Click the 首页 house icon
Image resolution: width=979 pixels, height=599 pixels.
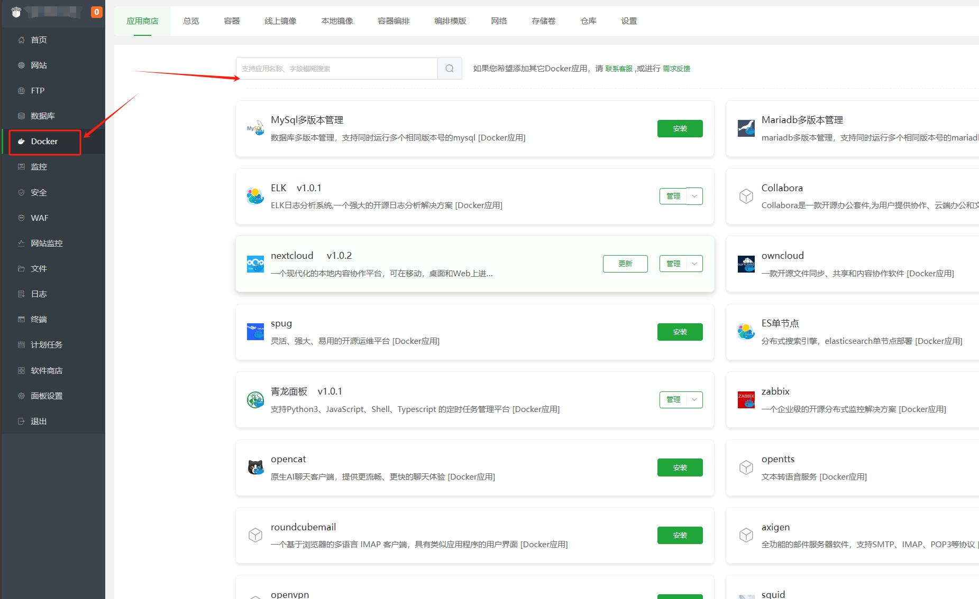coord(21,40)
